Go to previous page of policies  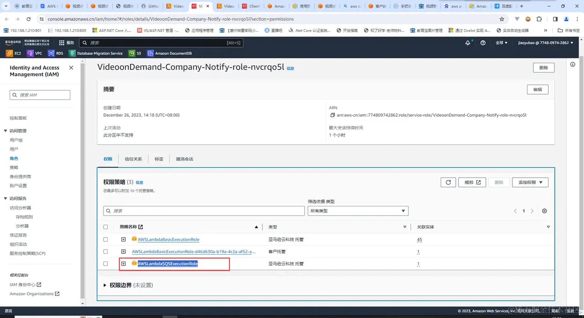point(516,211)
